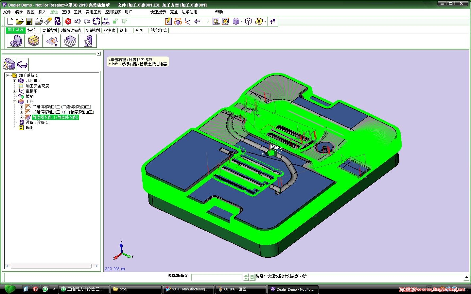Open the 帮助 menu
This screenshot has width=471, height=294.
click(x=219, y=12)
